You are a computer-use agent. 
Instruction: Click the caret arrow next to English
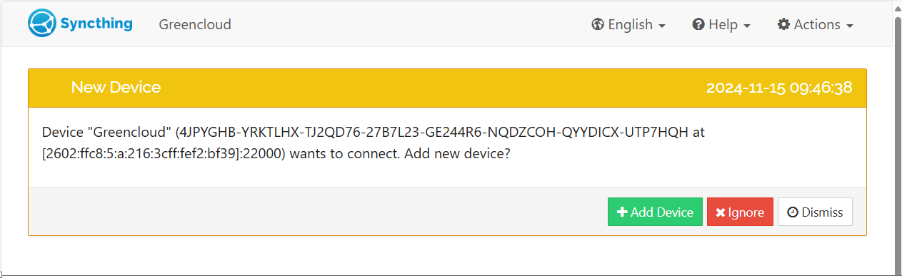[662, 26]
